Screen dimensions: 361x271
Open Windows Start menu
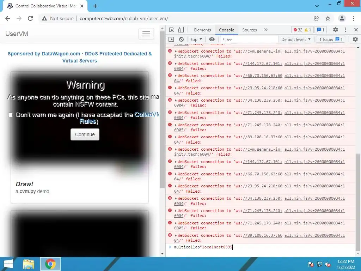click(8, 264)
